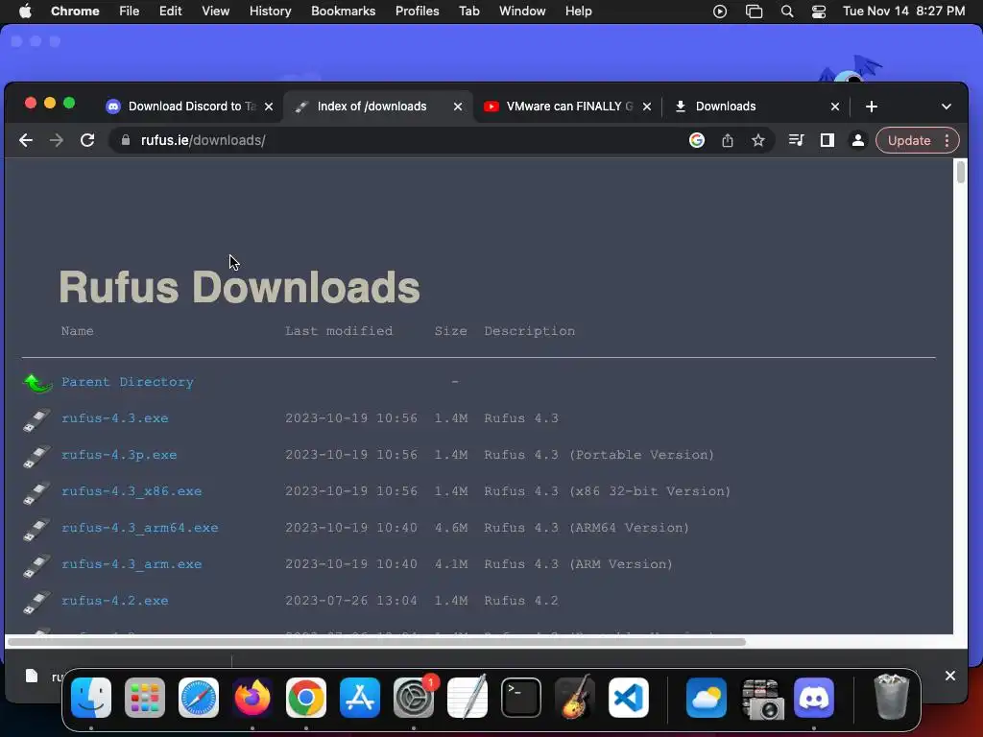
Task: Toggle the Chrome side panel icon
Action: coord(827,140)
